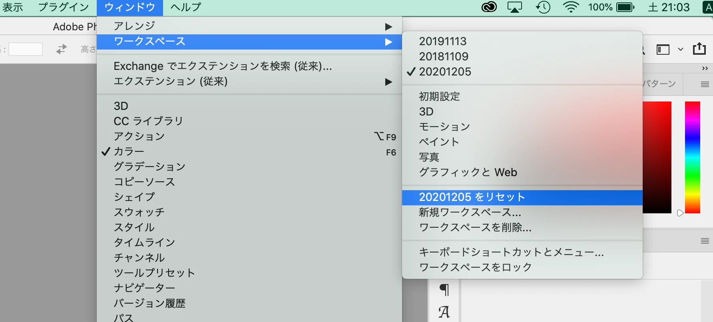Show the バージョン履歴 panel

coord(249,304)
